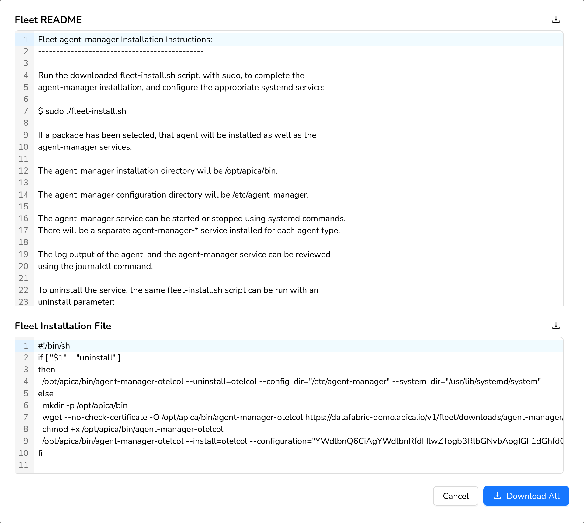Download the Fleet README file
This screenshot has width=584, height=523.
pyautogui.click(x=556, y=20)
